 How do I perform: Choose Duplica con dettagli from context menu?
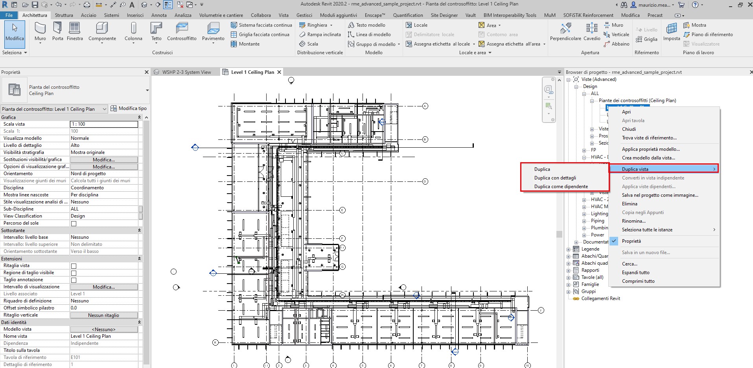tap(555, 178)
